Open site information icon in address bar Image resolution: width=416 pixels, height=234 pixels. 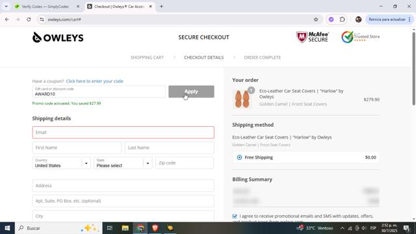point(42,19)
